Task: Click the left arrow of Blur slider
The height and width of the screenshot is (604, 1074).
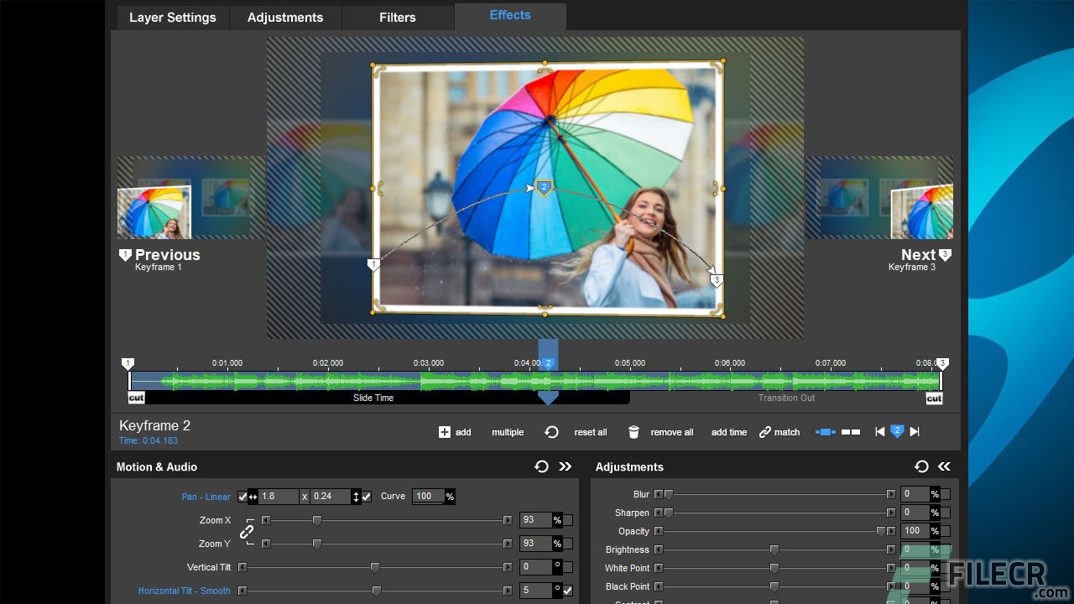Action: (x=659, y=494)
